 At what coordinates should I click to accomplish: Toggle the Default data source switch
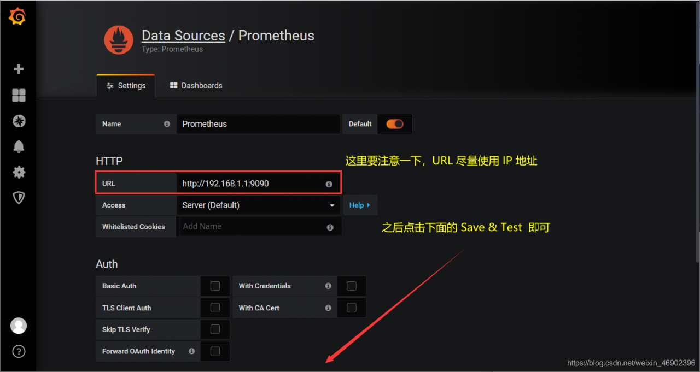click(395, 124)
